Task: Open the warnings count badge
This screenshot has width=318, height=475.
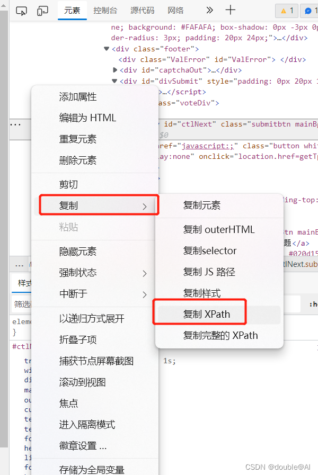Action: (287, 11)
